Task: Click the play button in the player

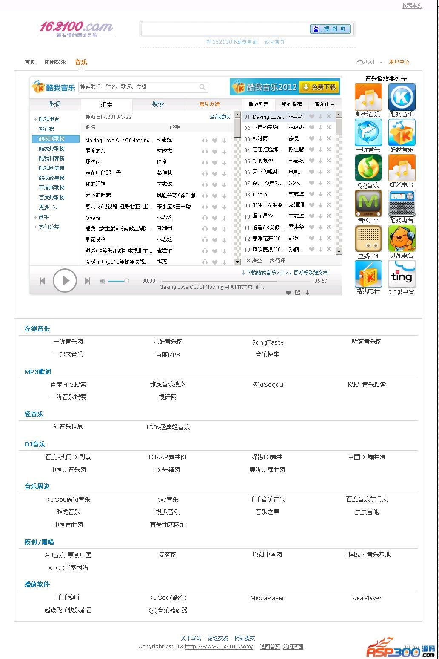Action: 65,280
